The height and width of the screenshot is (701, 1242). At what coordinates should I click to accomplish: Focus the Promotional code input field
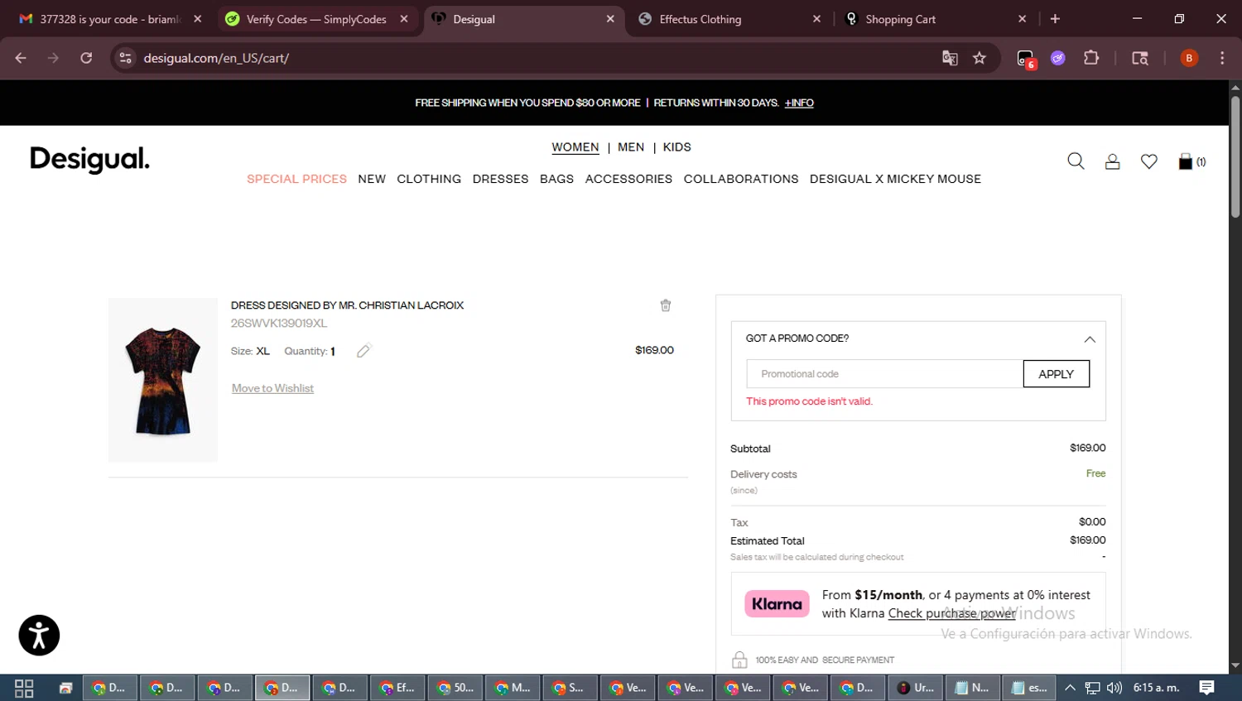pyautogui.click(x=884, y=374)
